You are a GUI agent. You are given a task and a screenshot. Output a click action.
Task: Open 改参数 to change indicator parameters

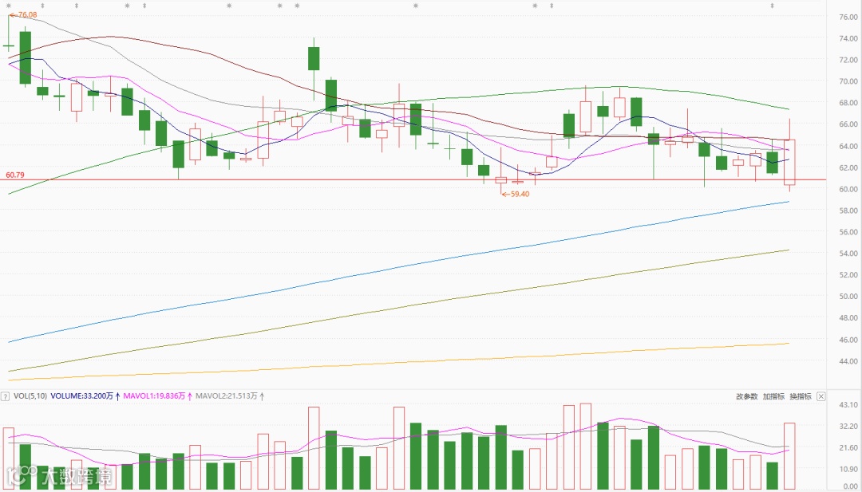point(746,396)
